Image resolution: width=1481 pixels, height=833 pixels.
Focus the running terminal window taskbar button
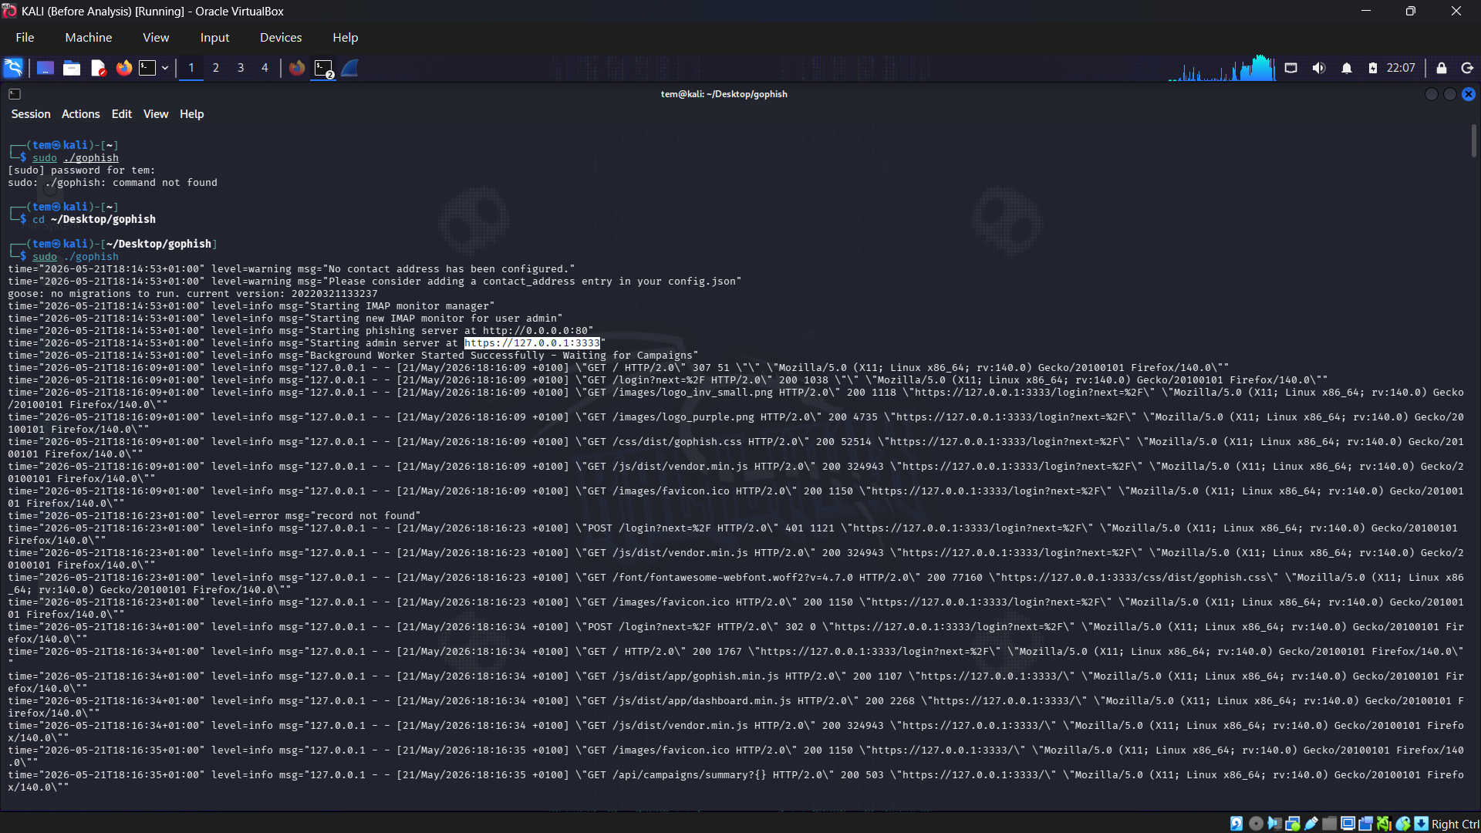[x=324, y=69]
